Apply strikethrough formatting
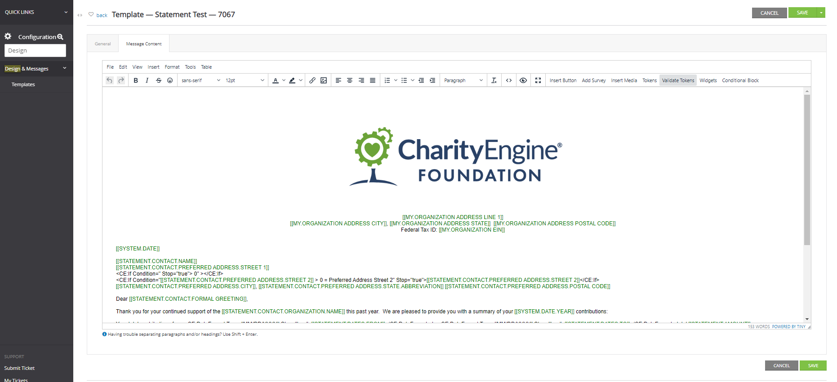 (159, 80)
